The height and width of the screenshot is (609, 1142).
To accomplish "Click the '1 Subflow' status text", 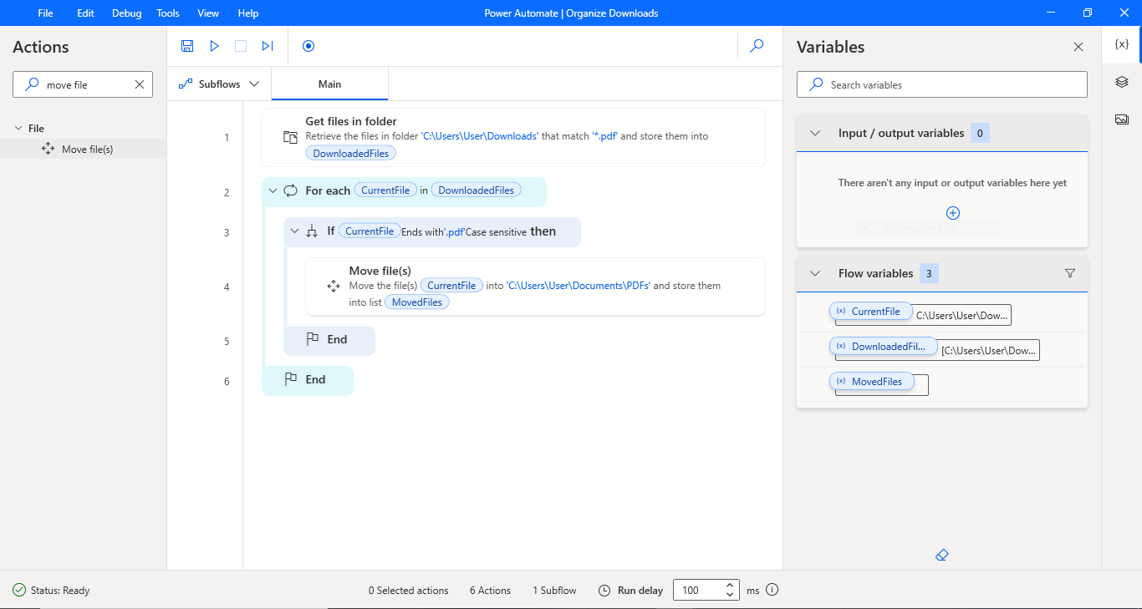I will pos(554,591).
